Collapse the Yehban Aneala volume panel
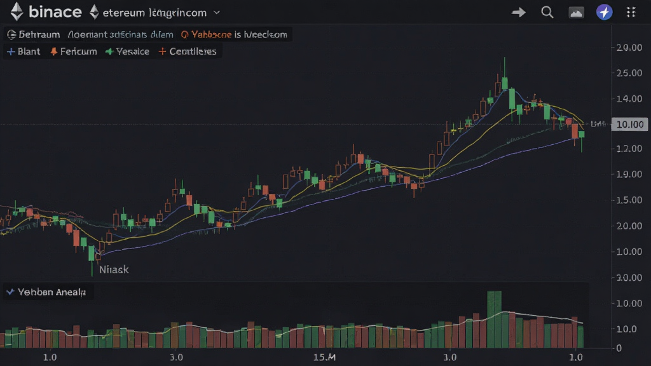 [10, 292]
